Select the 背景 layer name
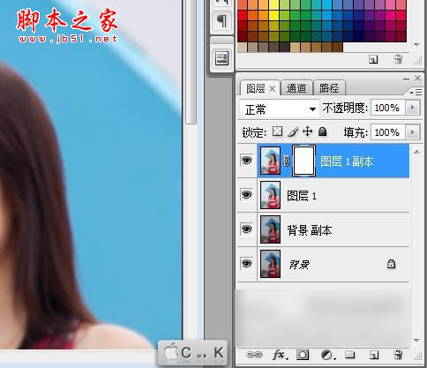427x368 pixels. [x=299, y=265]
